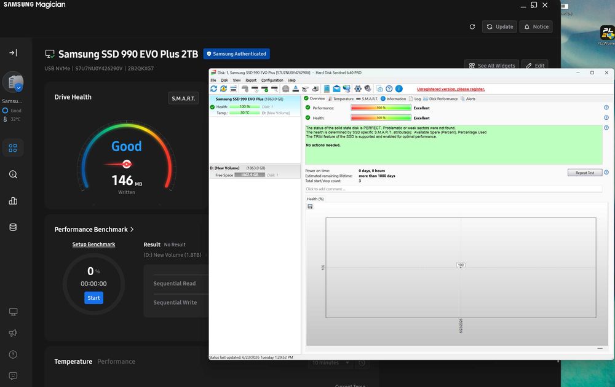
Task: Click the save icon above the Health graph
Action: click(x=310, y=206)
